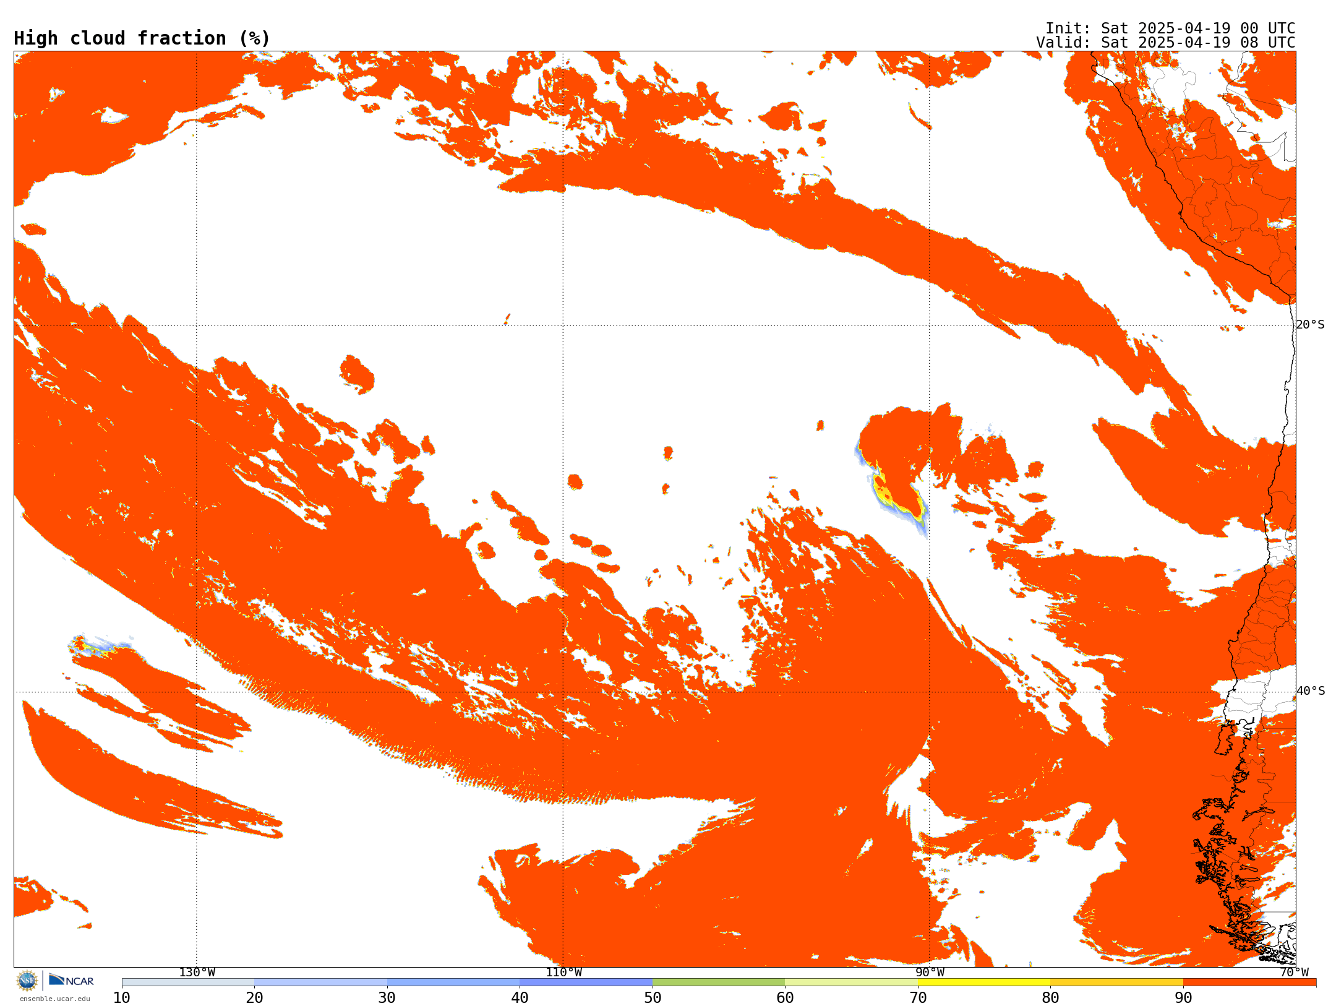This screenshot has width=1336, height=1006.
Task: Click colorbar tick label 60
Action: tap(785, 997)
